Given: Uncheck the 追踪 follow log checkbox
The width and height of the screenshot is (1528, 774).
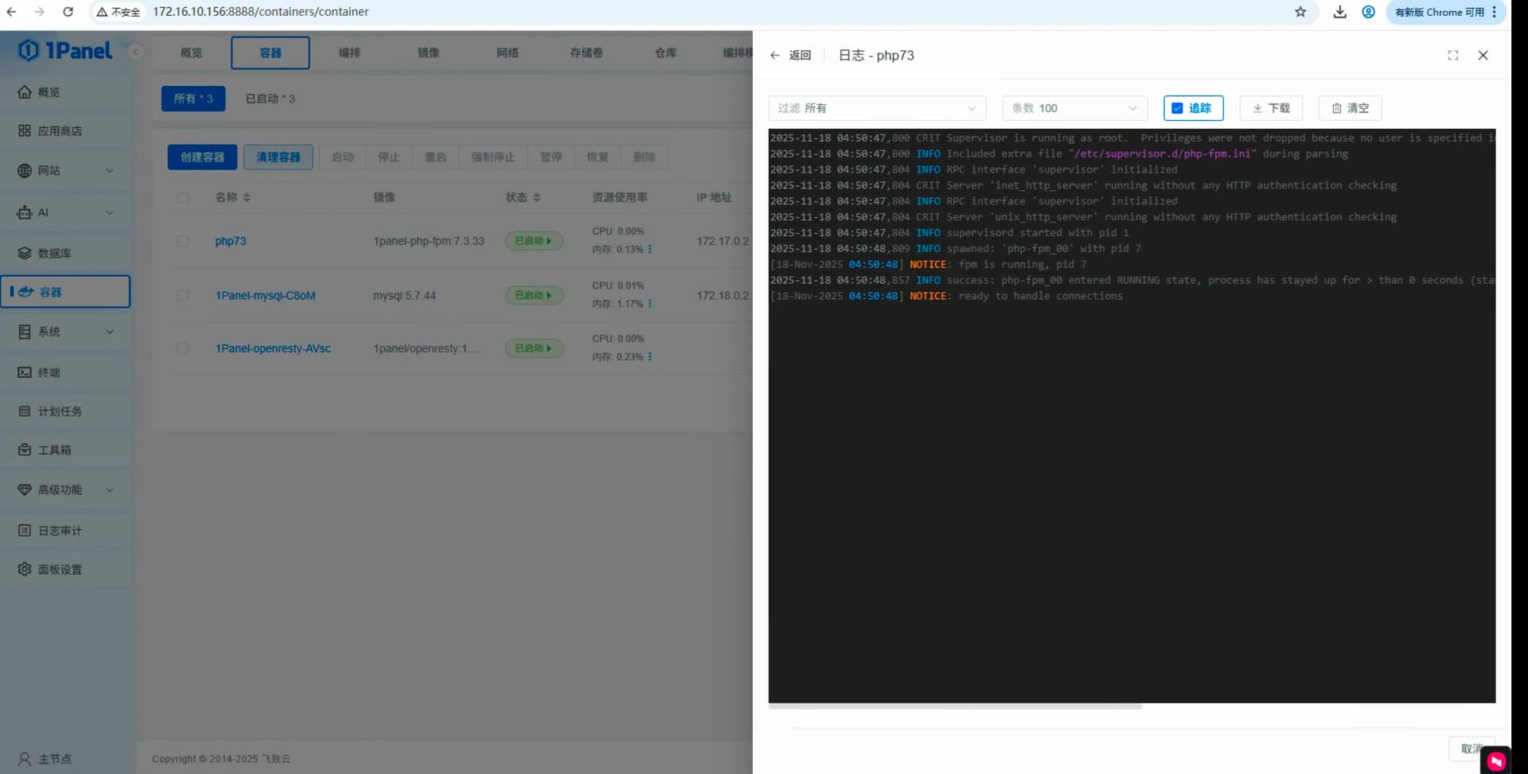Looking at the screenshot, I should click(x=1177, y=108).
